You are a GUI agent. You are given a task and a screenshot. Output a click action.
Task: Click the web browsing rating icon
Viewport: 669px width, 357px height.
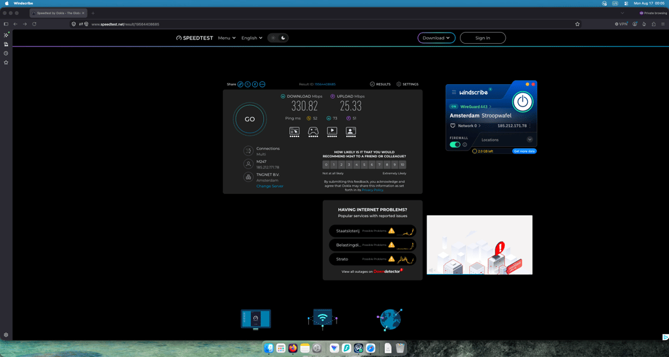tap(295, 131)
